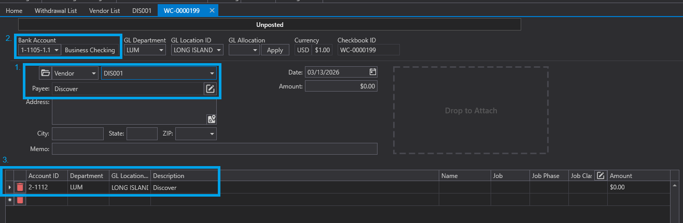
Task: Go to the Home tab
Action: (14, 11)
